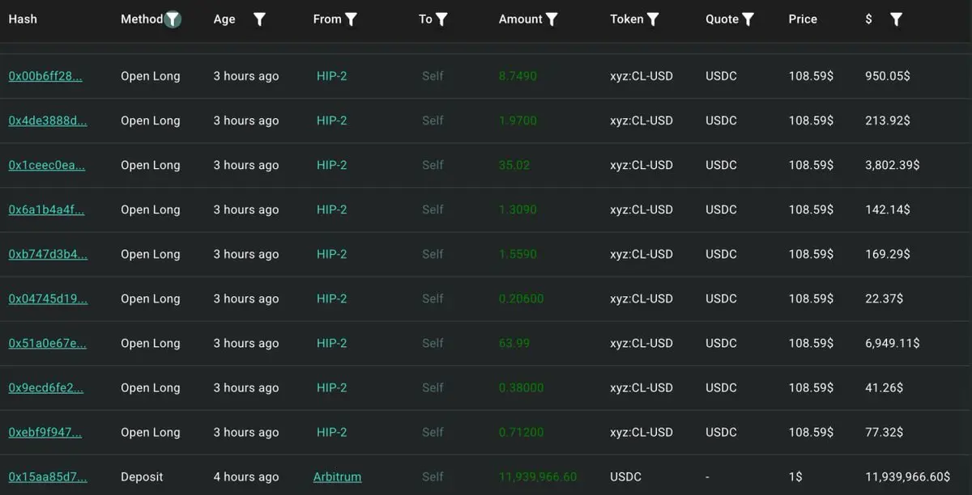Click the Price column header
The image size is (972, 495).
[803, 19]
